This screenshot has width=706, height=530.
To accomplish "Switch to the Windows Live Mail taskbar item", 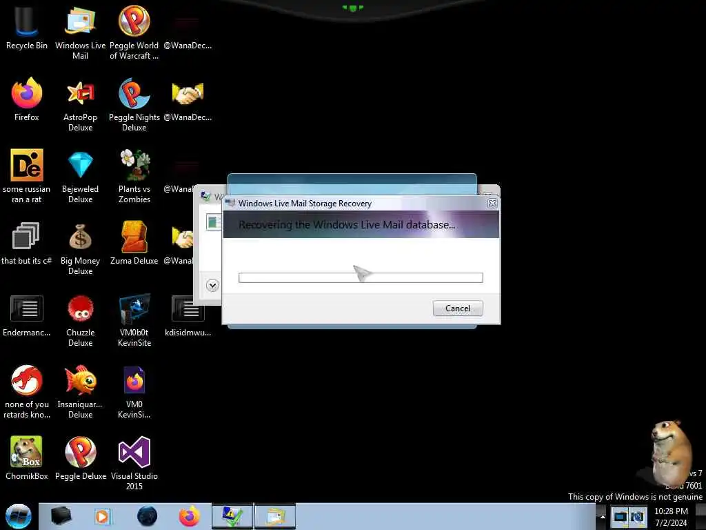I will (x=275, y=516).
